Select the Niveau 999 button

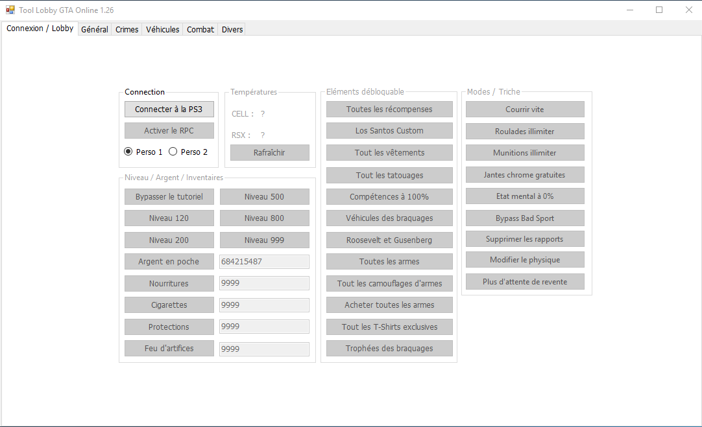coord(264,240)
